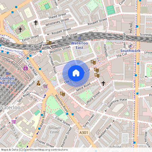Click the Waterloo Road label
Viewport: 152px width, 152px height.
(61, 103)
